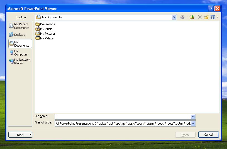Screen dimensions: 227x149
Task: Open My Network Places from the sidebar
Action: pyautogui.click(x=20, y=61)
